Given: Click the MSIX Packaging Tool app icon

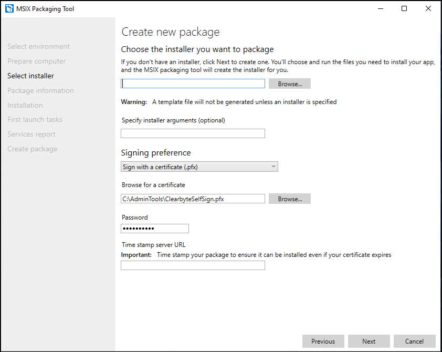Looking at the screenshot, I should point(9,8).
